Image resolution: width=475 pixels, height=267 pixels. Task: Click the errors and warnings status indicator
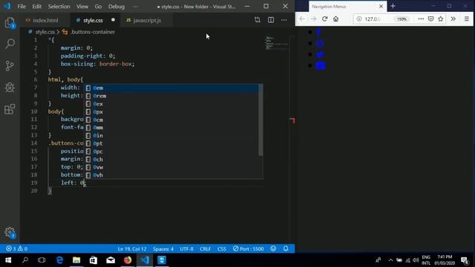tap(16, 249)
